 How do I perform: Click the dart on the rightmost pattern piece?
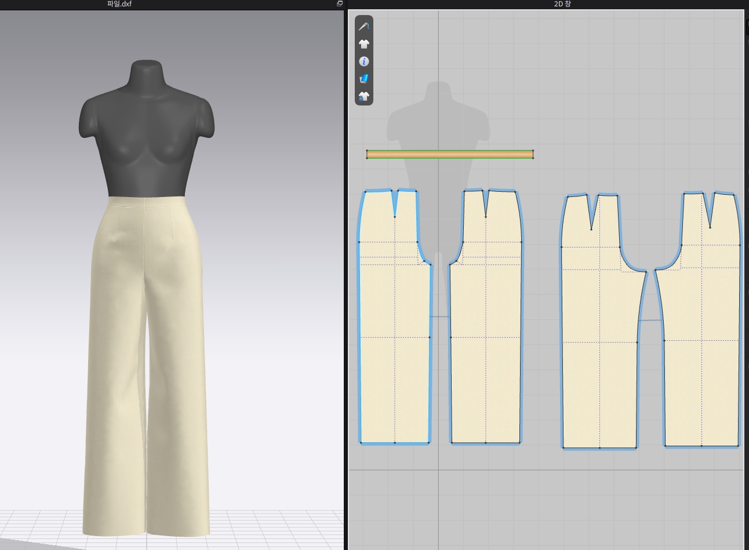point(710,209)
